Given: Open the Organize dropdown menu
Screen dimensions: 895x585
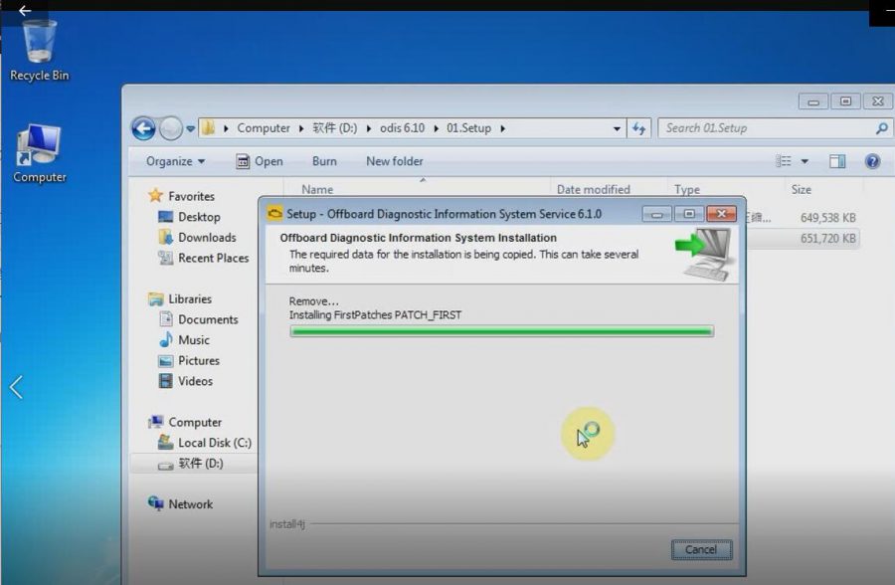Looking at the screenshot, I should 174,161.
